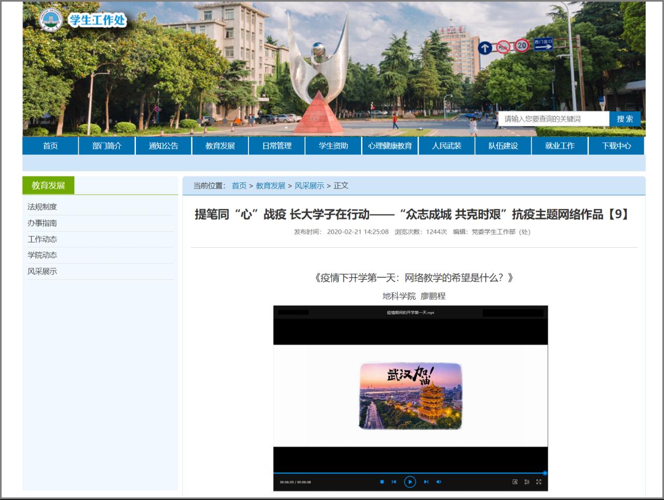Viewport: 664px width, 500px height.
Task: Select the 下载中心 menu item
Action: [616, 146]
